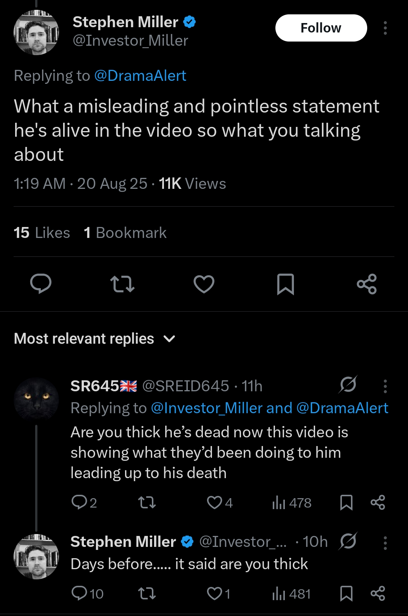Repost the main Stephen Miller tweet
Image resolution: width=408 pixels, height=616 pixels.
122,284
